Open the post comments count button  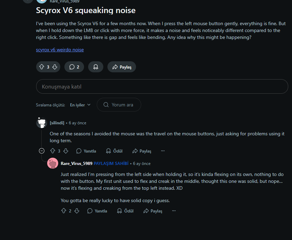pos(74,67)
